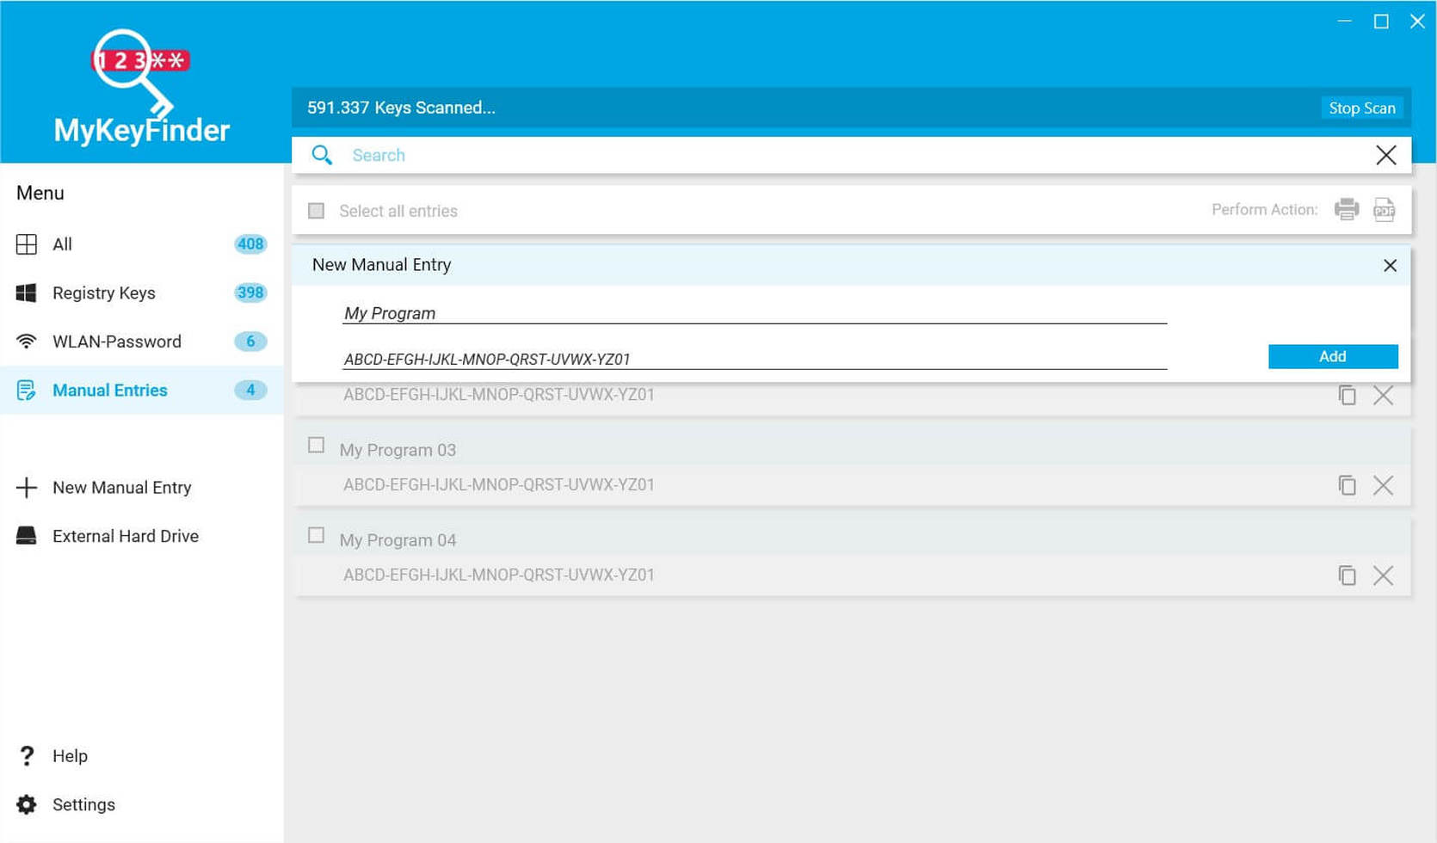Click the plus icon next to New Manual Entry
1437x843 pixels.
[x=27, y=487]
